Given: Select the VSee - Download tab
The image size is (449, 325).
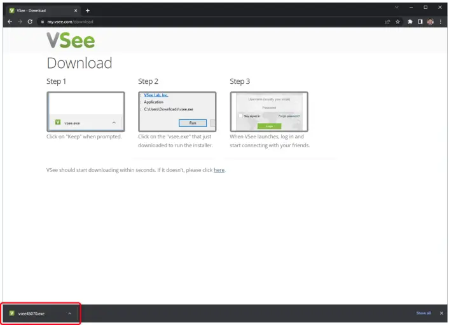Looking at the screenshot, I should [x=43, y=11].
